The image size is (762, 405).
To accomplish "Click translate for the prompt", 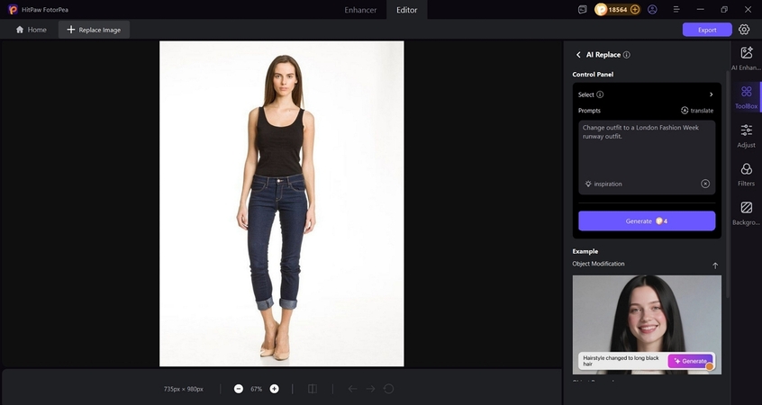I will 696,111.
